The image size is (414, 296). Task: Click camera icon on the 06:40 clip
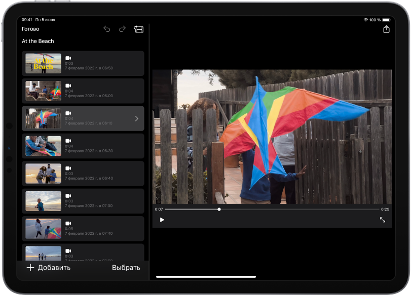coord(68,168)
